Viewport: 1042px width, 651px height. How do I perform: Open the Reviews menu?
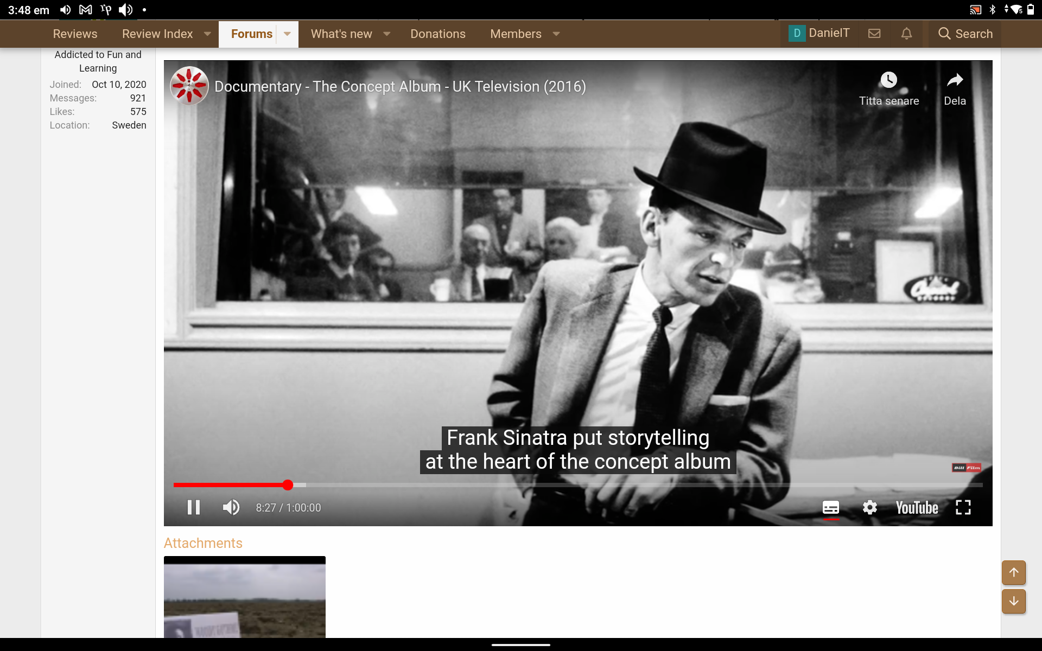(x=75, y=34)
